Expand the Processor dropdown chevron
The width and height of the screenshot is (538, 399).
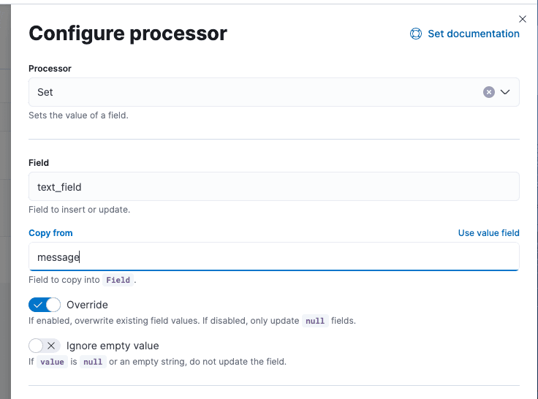tap(505, 92)
